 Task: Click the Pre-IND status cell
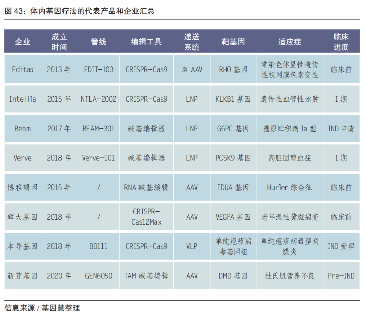coord(341,276)
